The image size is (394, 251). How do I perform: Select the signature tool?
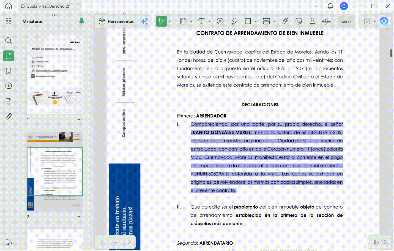coord(327,21)
